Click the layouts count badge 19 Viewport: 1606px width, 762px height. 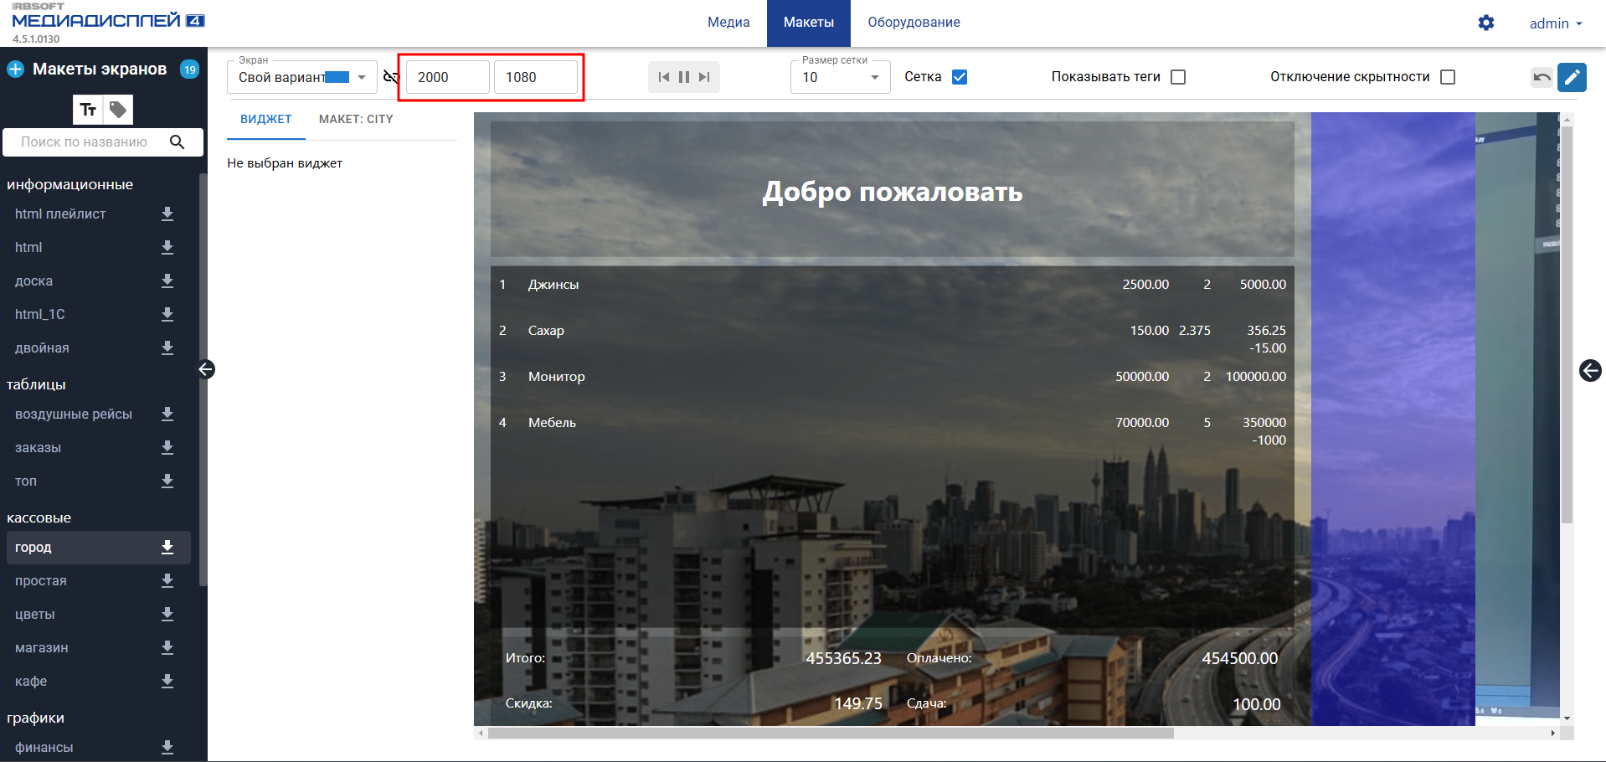click(x=190, y=70)
